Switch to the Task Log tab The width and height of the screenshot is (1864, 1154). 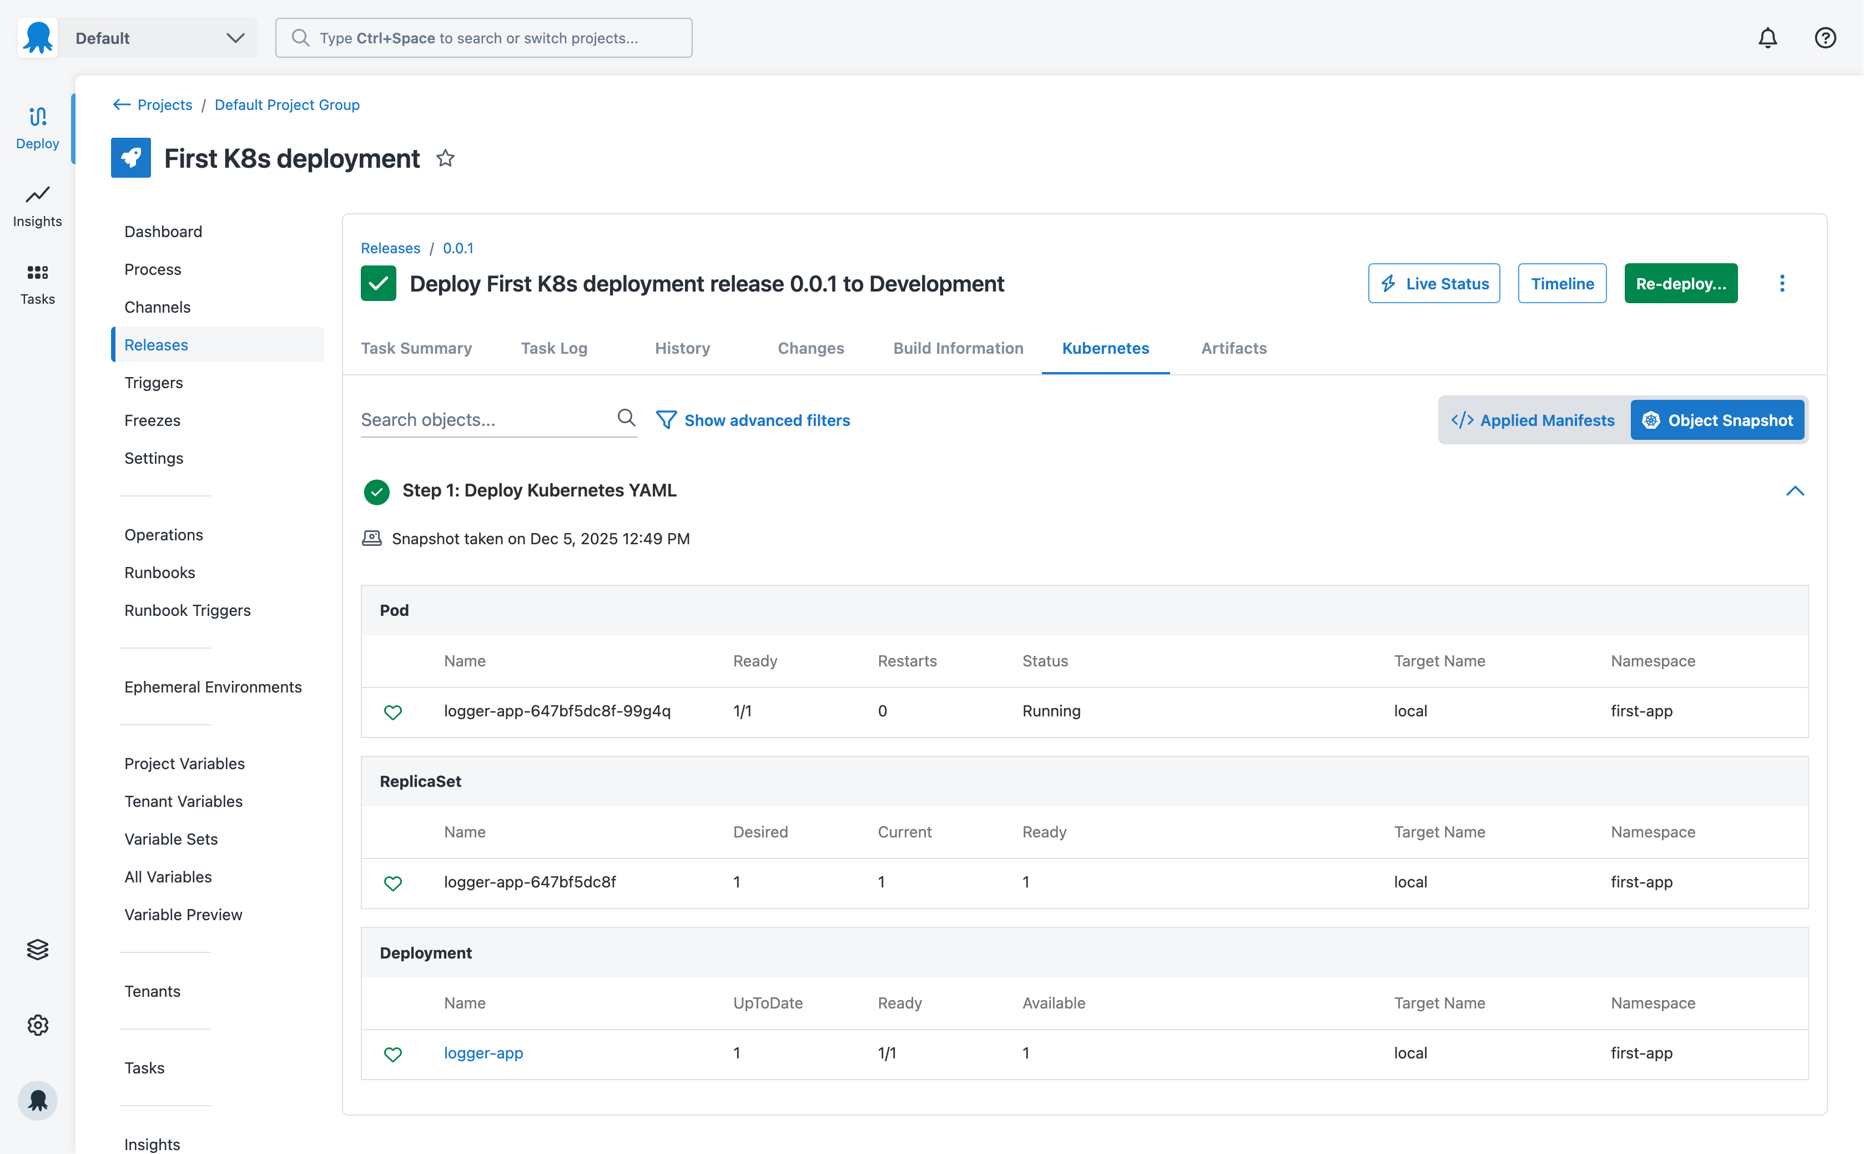coord(555,348)
